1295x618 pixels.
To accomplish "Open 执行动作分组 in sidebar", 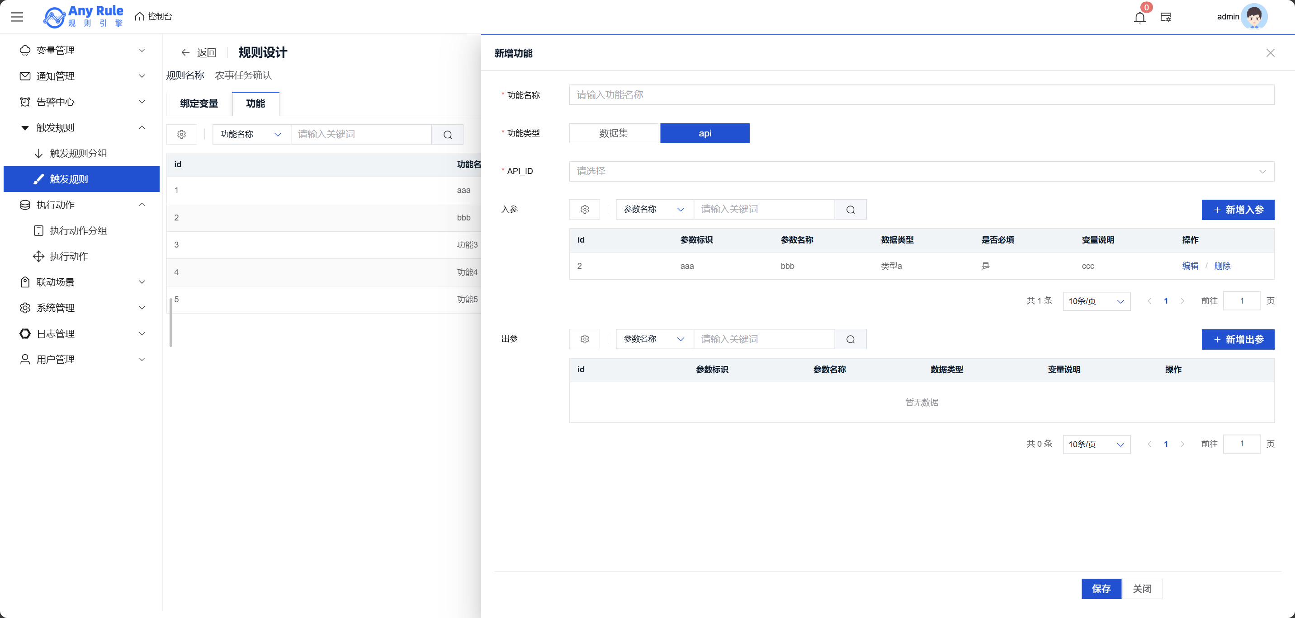I will point(78,230).
